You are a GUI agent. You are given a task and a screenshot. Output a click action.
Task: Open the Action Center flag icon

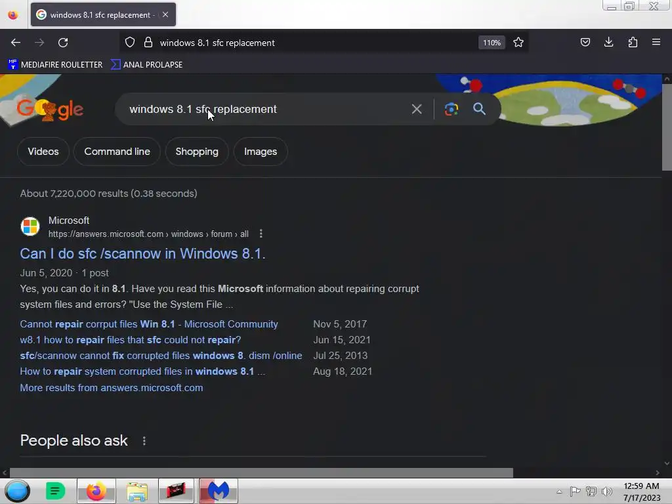575,491
